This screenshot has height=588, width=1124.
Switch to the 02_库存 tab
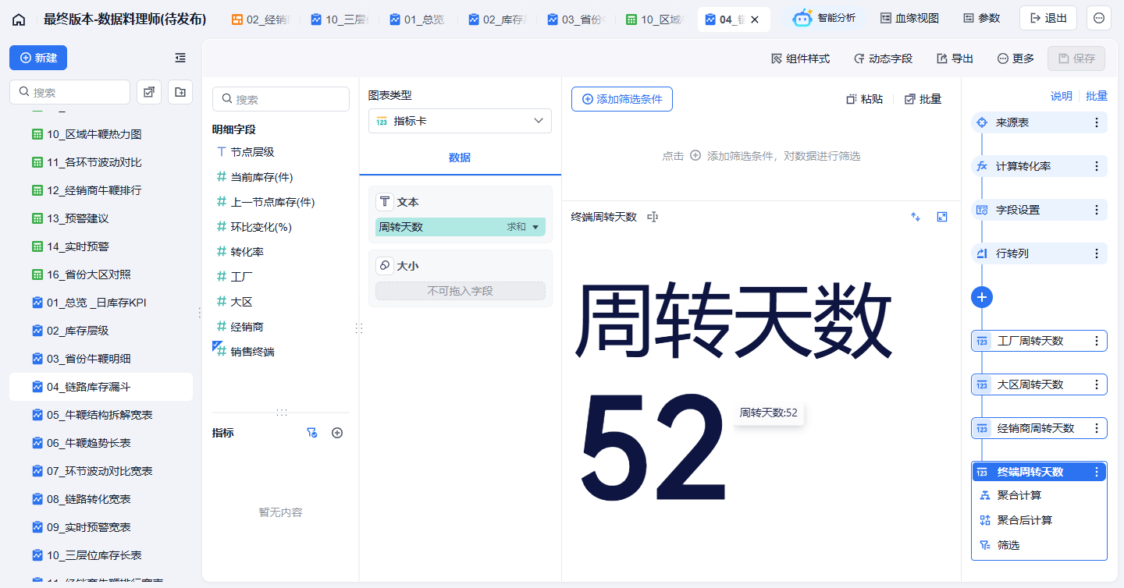[499, 19]
